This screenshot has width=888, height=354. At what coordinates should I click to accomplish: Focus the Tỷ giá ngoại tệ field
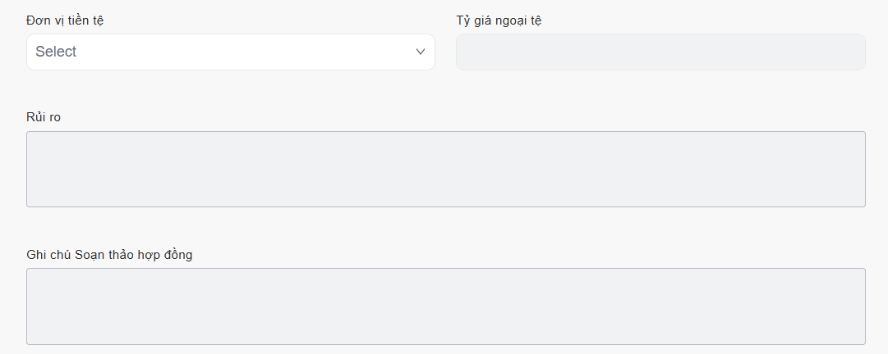point(660,52)
